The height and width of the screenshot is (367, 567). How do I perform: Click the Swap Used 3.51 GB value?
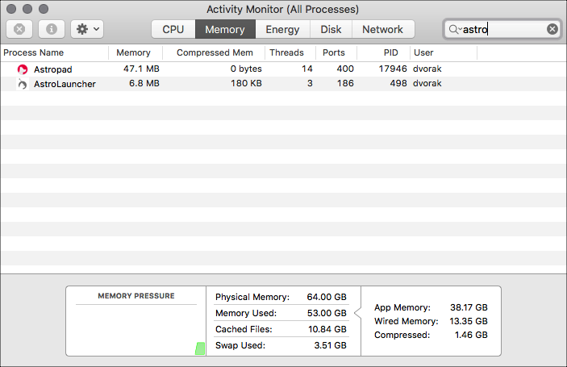click(330, 345)
